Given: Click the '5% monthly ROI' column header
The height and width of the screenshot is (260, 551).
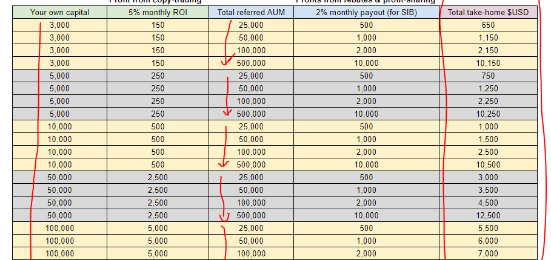Looking at the screenshot, I should click(158, 12).
